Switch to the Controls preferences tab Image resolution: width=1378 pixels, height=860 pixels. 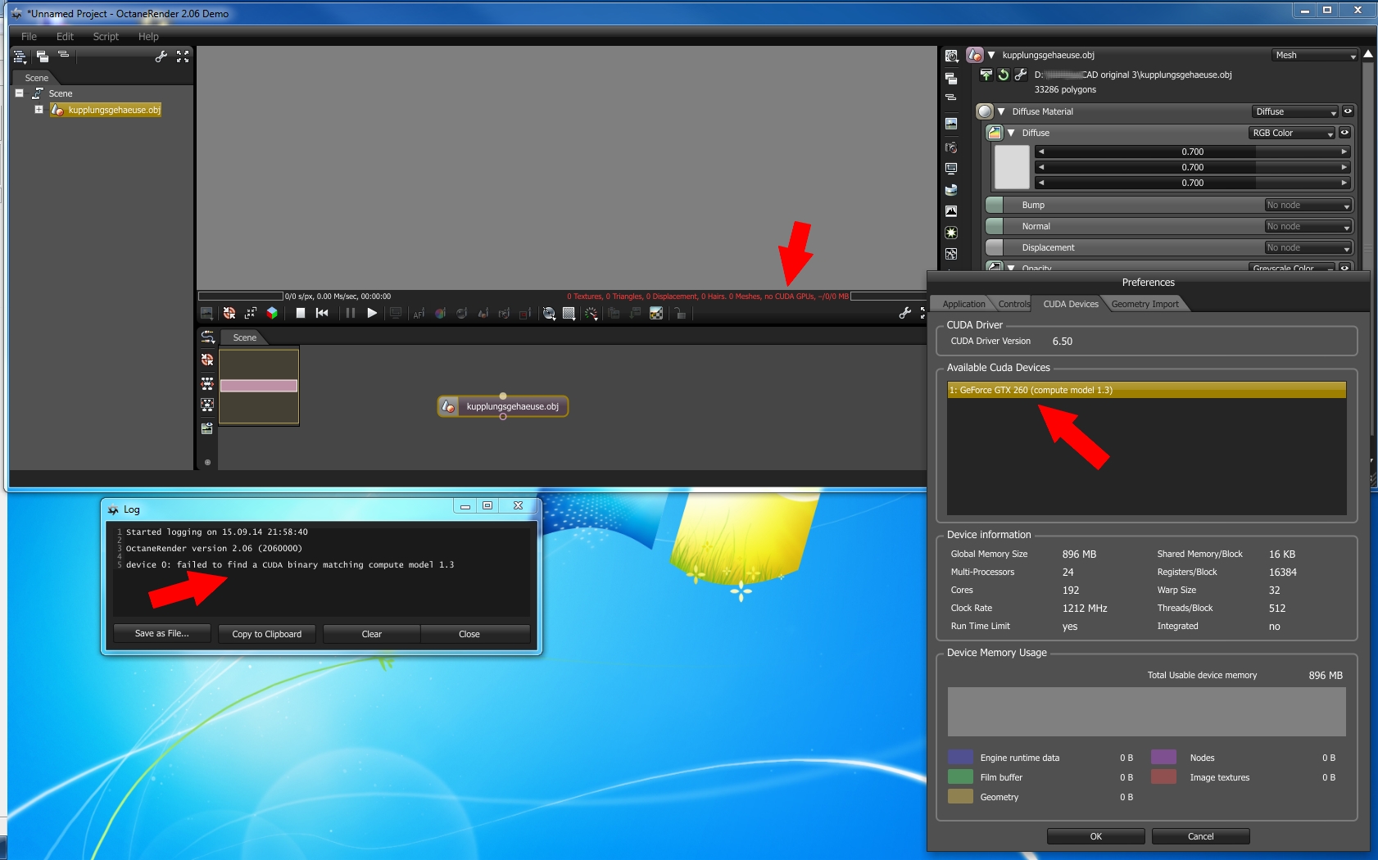pos(1014,304)
